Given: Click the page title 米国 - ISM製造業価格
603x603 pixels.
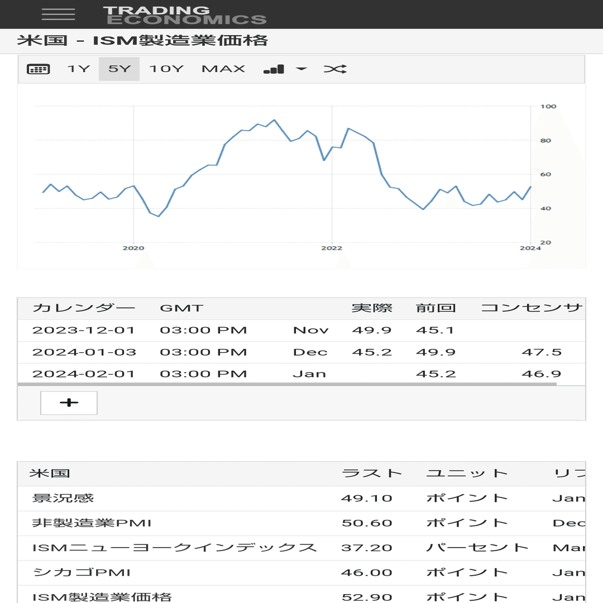Looking at the screenshot, I should [x=142, y=40].
